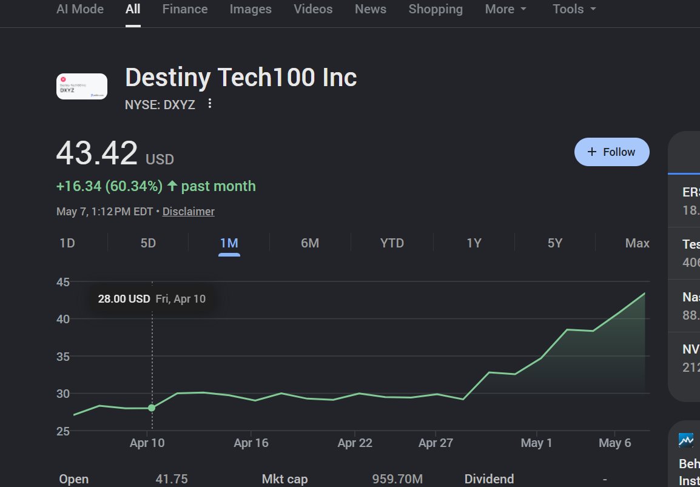Click the May 6 axis label
This screenshot has height=487, width=700.
tap(614, 443)
